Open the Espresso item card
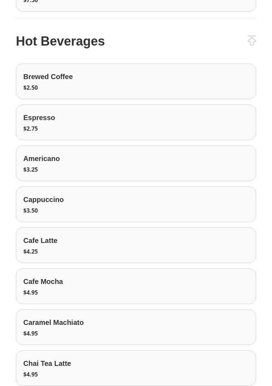Image resolution: width=272 pixels, height=386 pixels. pyautogui.click(x=136, y=122)
